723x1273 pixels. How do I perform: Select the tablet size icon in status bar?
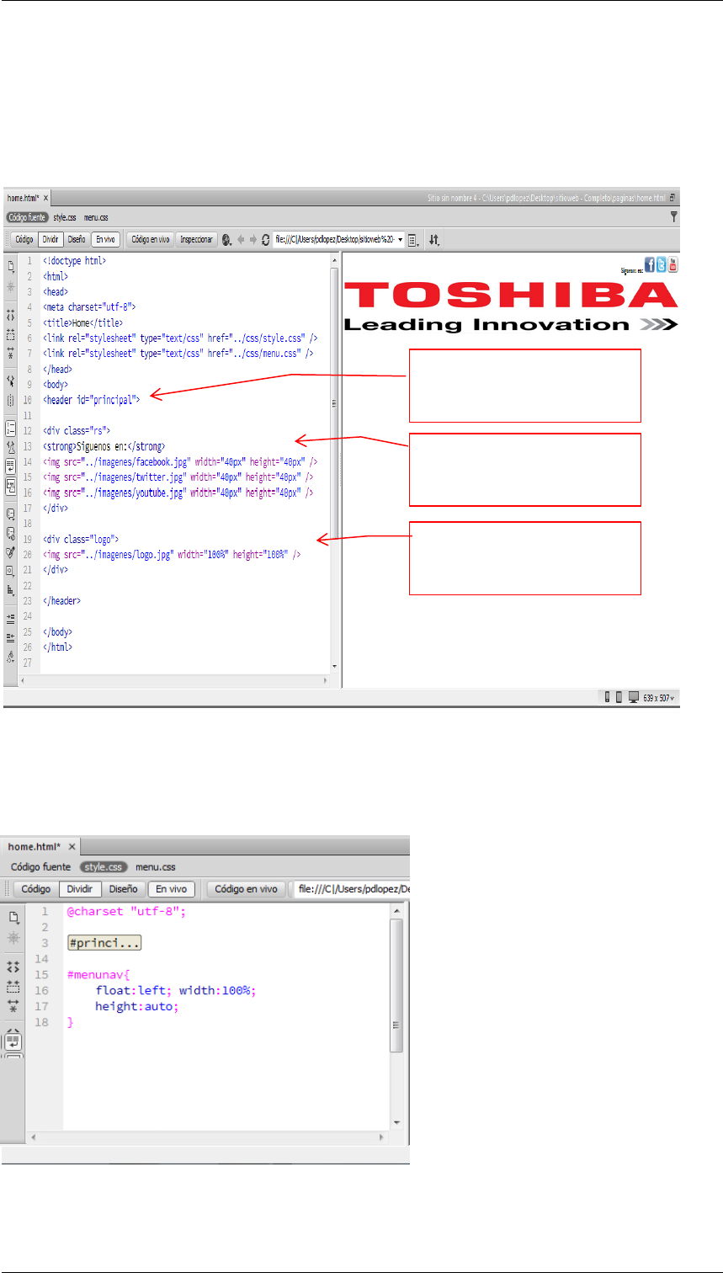pyautogui.click(x=619, y=697)
